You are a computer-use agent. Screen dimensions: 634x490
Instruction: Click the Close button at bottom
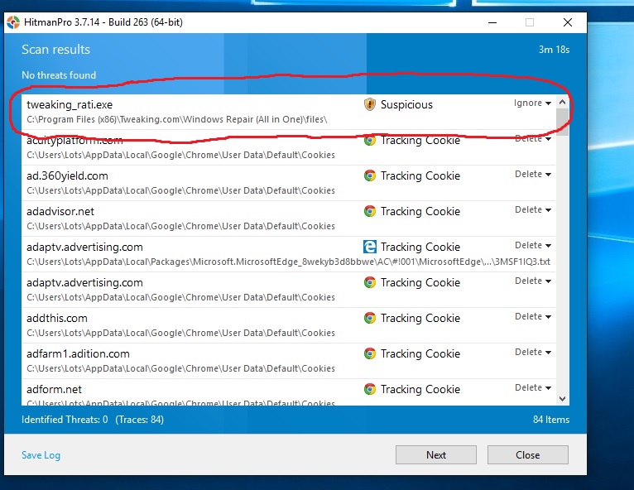coord(528,455)
